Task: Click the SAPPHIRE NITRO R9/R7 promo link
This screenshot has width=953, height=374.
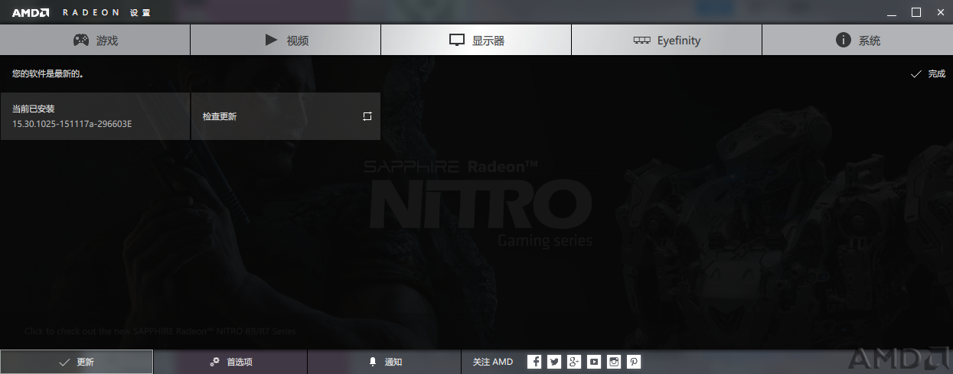Action: pos(160,331)
